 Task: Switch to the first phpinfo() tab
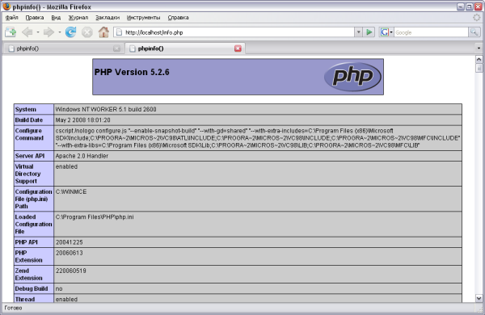tap(63, 48)
